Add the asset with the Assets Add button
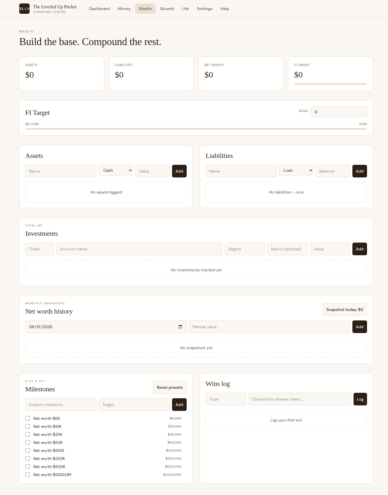Image resolution: width=388 pixels, height=495 pixels. click(x=179, y=171)
